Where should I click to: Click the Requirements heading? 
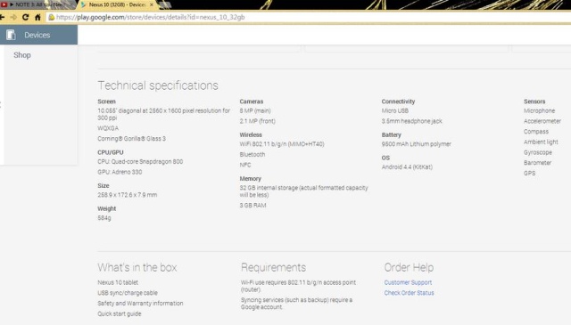[x=274, y=267]
